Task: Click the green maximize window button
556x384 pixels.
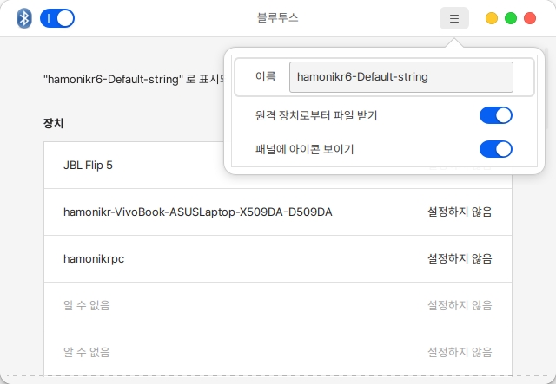Action: [513, 18]
